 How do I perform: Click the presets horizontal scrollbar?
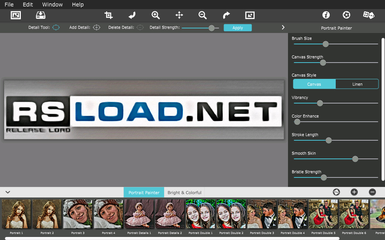click(172, 238)
